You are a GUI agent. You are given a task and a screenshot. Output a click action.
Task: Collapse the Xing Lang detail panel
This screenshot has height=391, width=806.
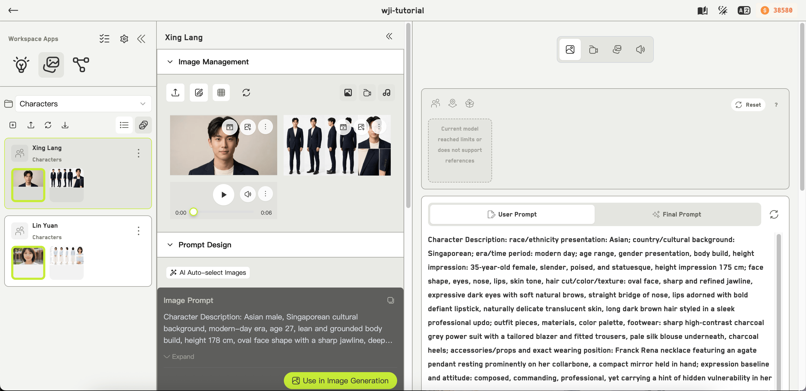tap(389, 36)
